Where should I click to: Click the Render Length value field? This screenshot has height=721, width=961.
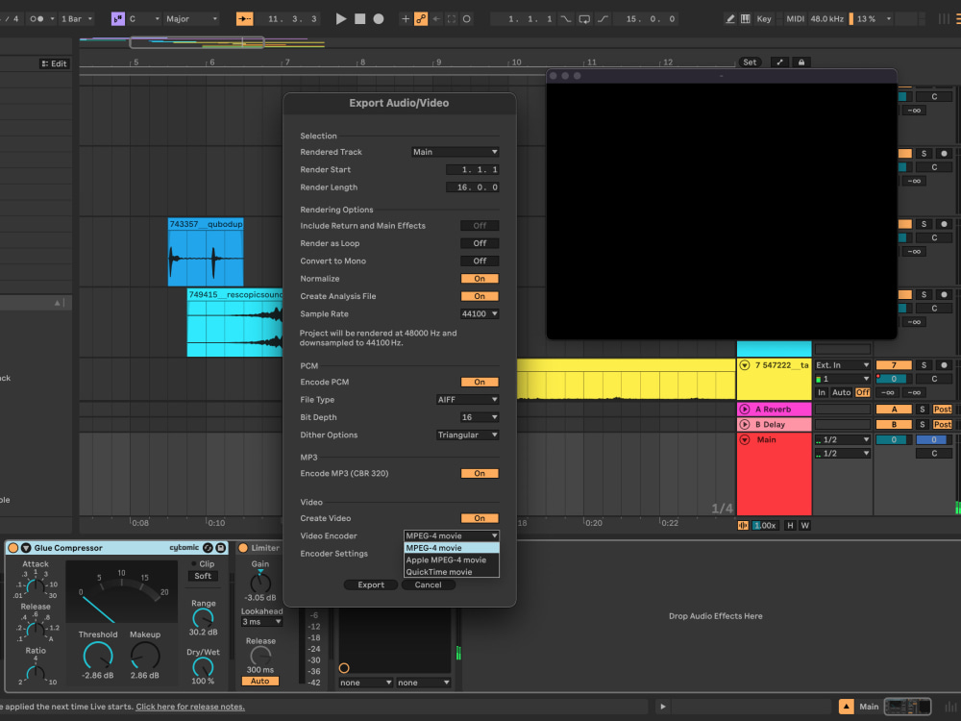472,187
